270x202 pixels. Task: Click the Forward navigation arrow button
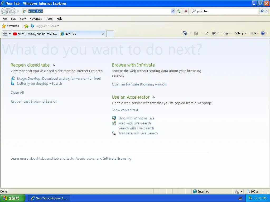click(x=12, y=11)
